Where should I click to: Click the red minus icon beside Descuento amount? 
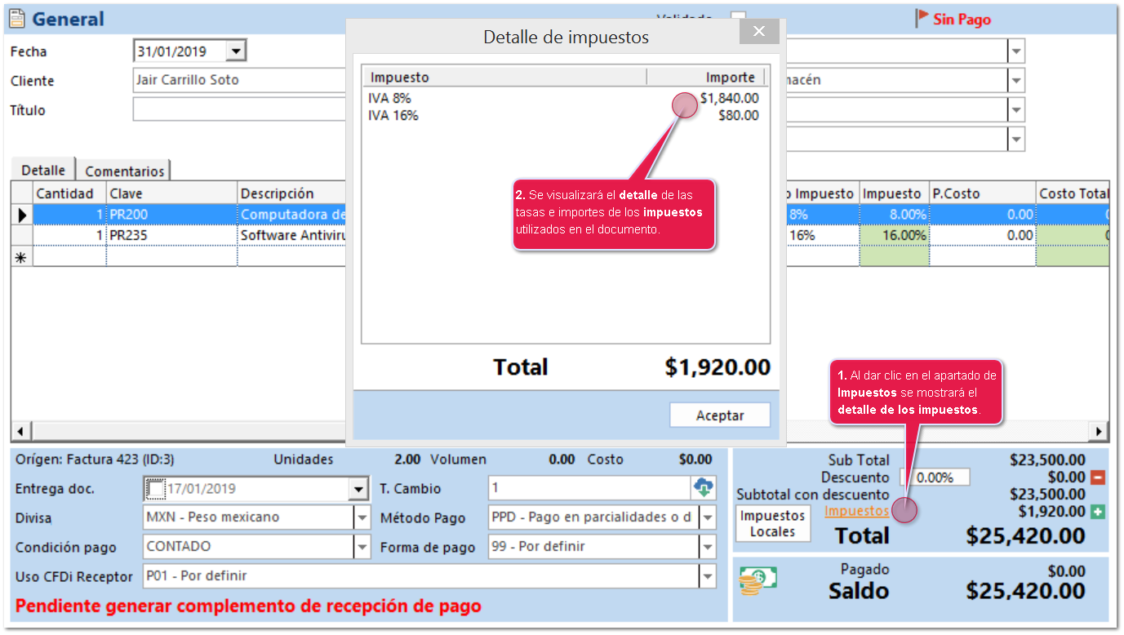coord(1097,477)
